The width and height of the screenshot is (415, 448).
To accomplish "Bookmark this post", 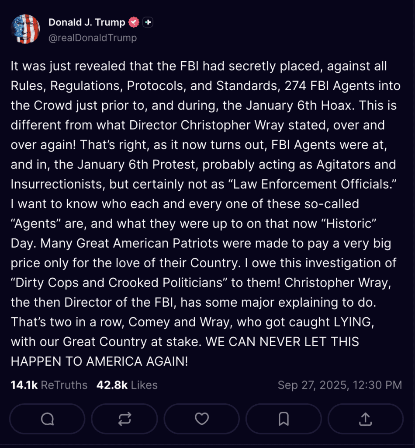I will click(x=283, y=419).
